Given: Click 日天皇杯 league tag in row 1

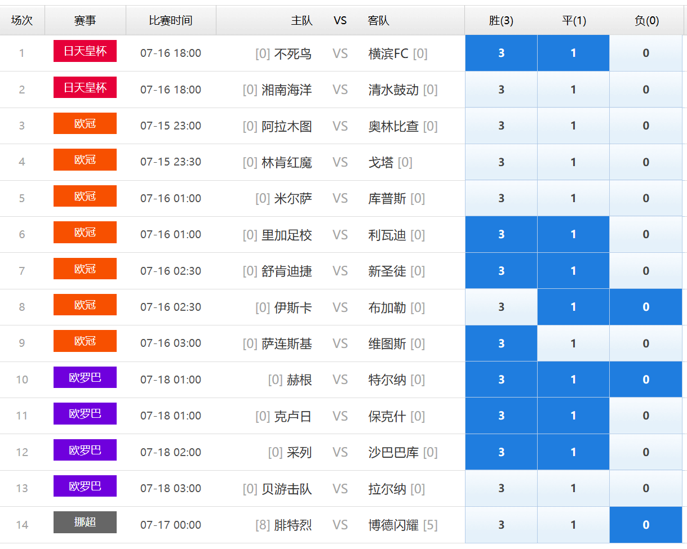Looking at the screenshot, I should click(x=85, y=51).
